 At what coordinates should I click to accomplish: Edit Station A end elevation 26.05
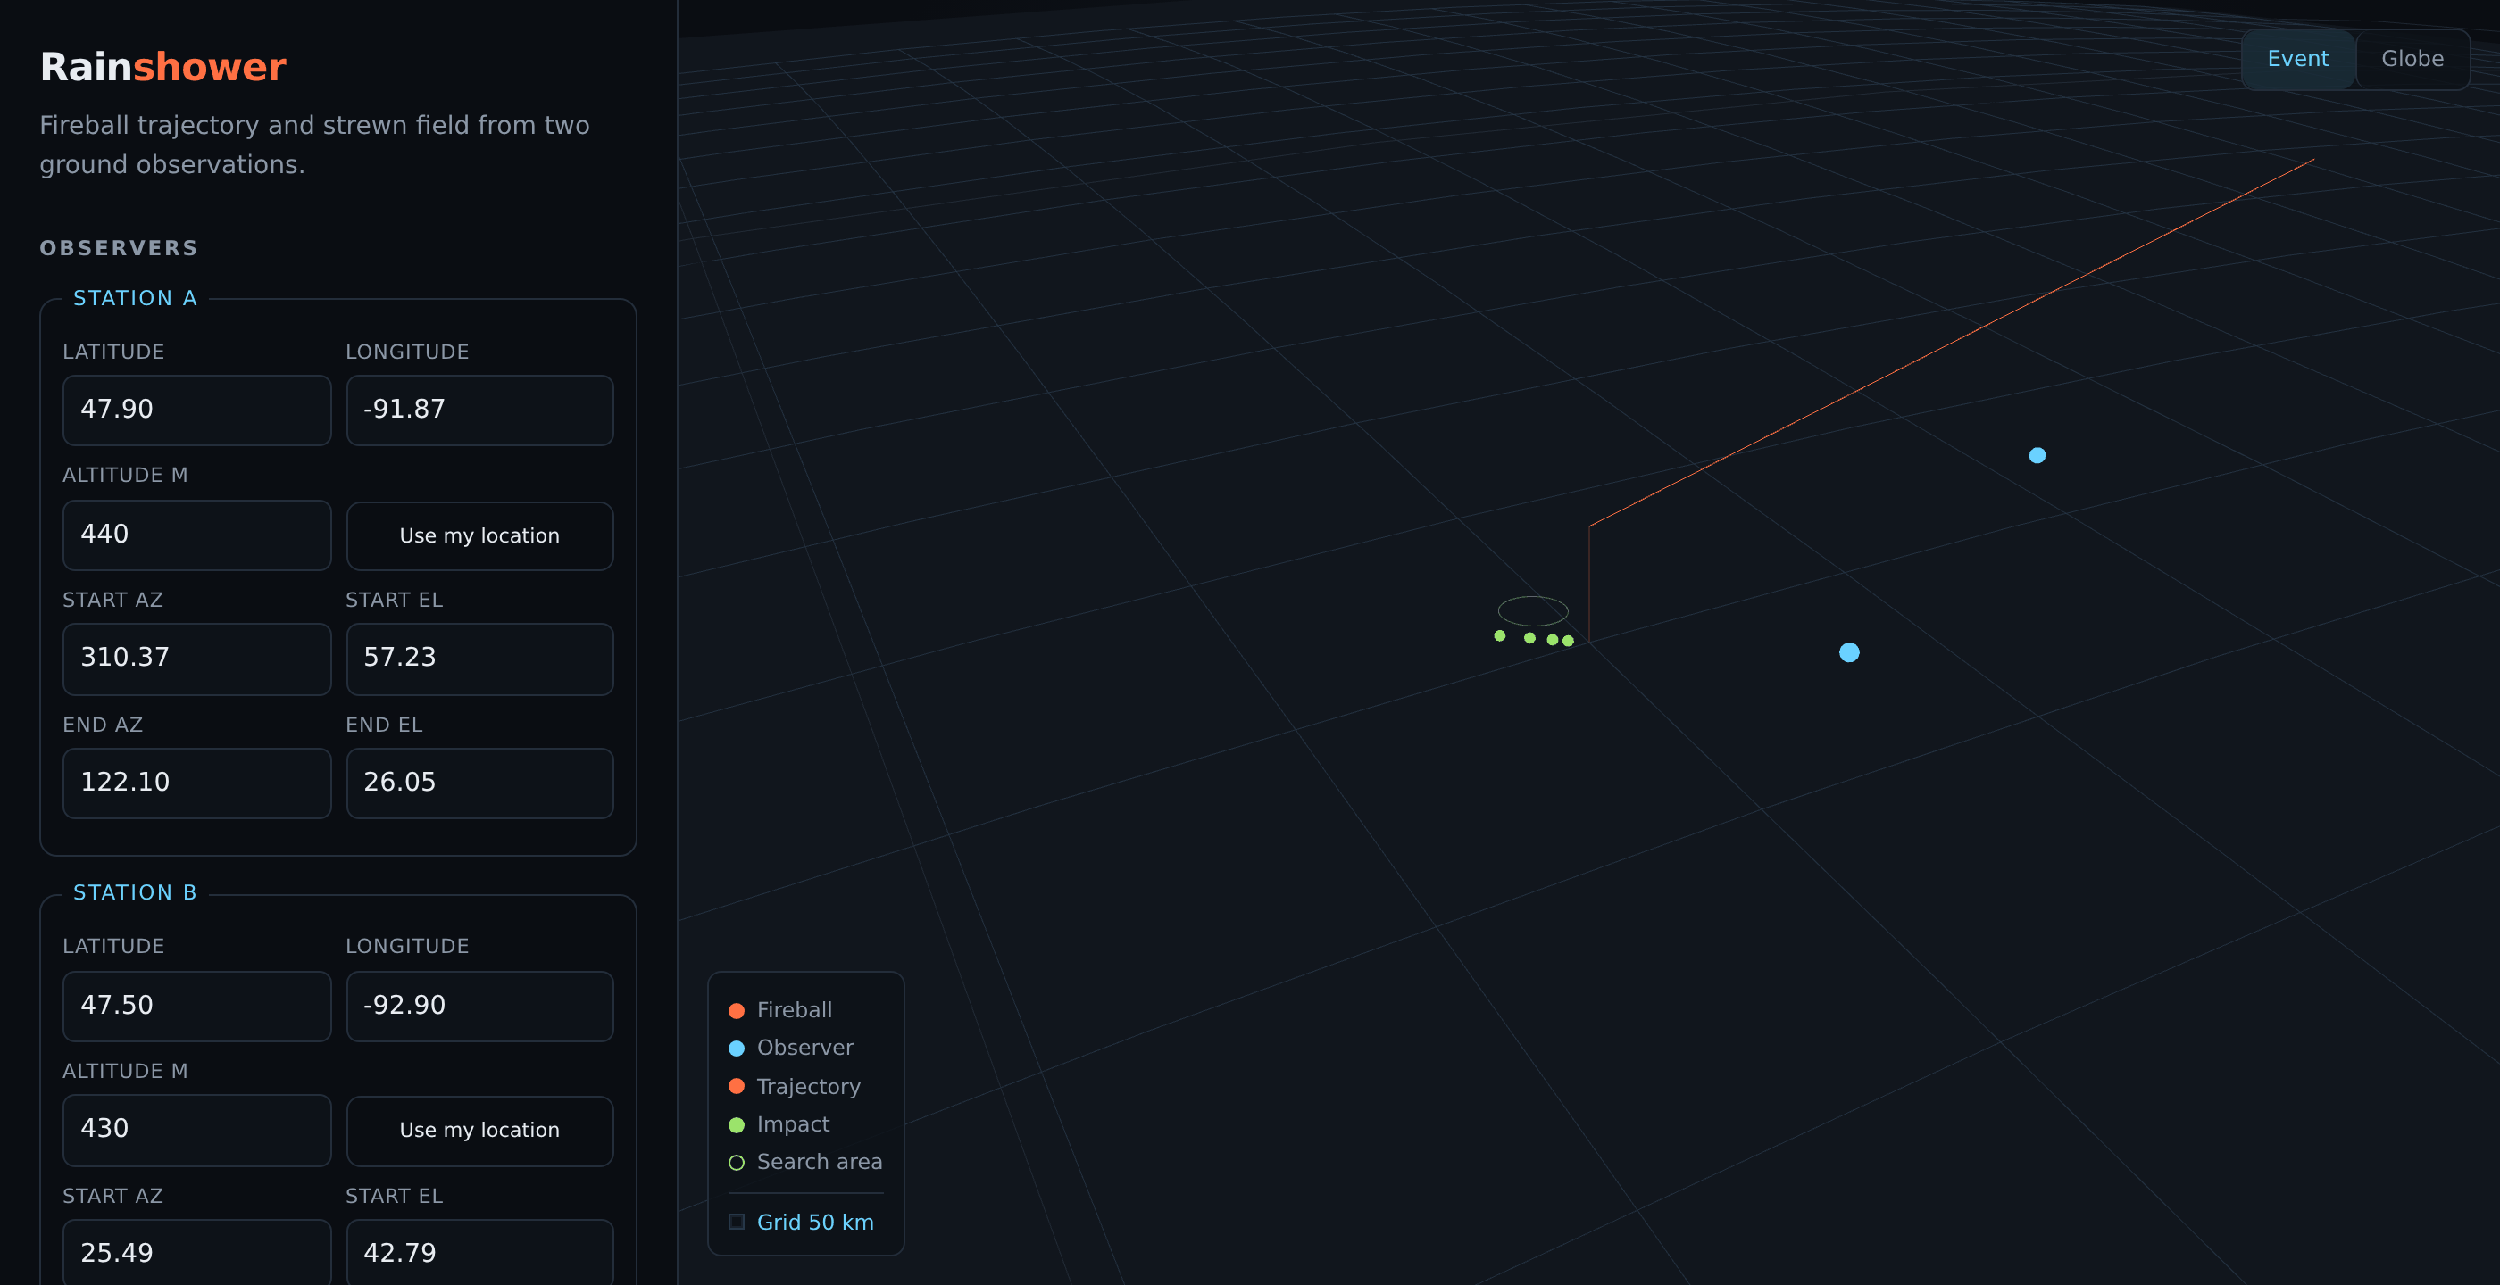click(479, 783)
